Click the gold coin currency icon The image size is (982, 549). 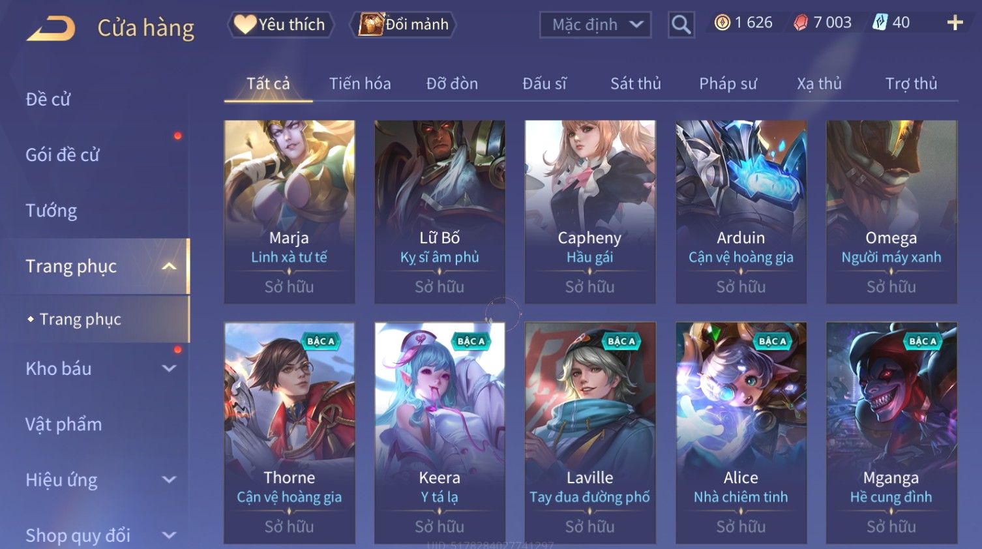[x=722, y=23]
